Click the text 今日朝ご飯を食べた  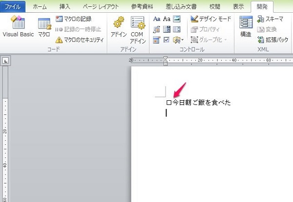click(x=201, y=103)
